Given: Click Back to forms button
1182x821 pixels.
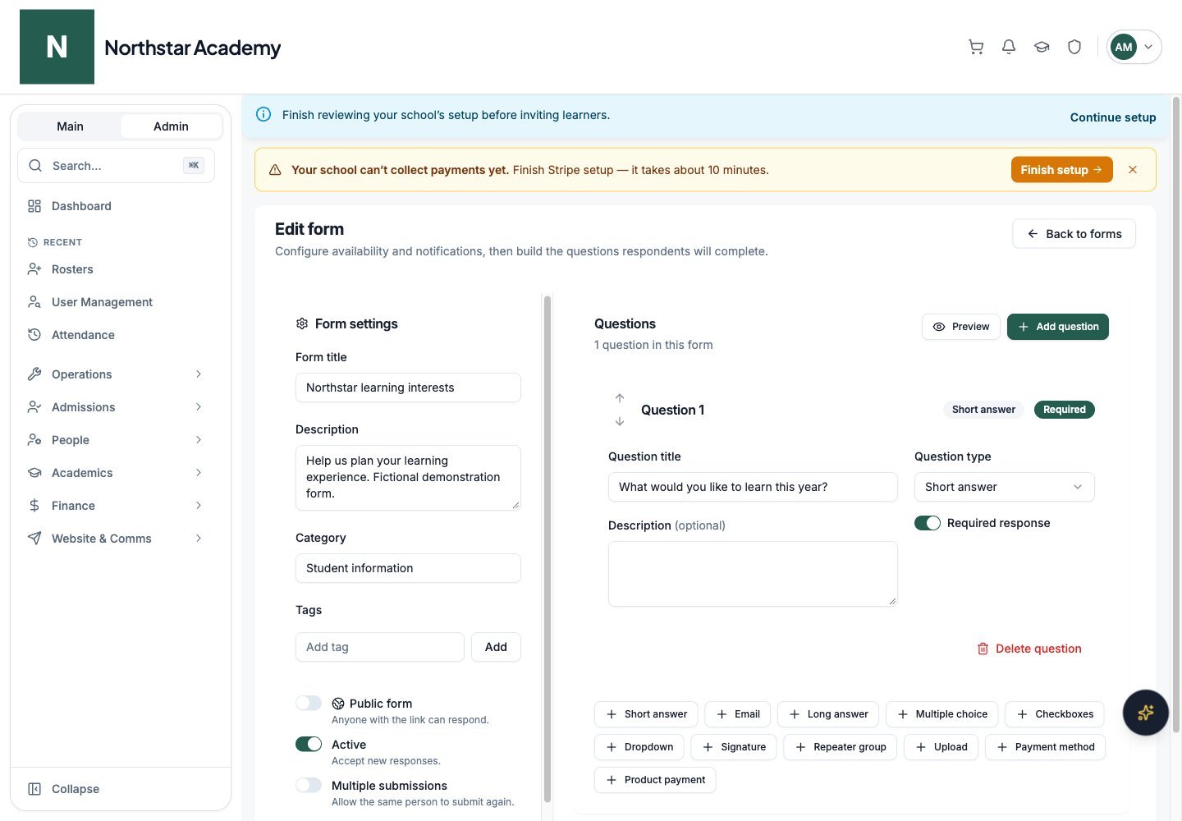Looking at the screenshot, I should (1074, 234).
